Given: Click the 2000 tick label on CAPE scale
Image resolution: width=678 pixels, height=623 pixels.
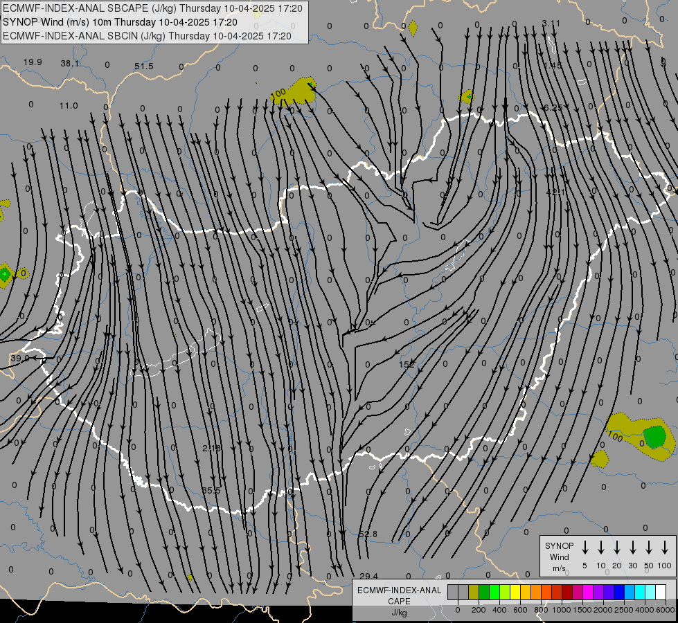Looking at the screenshot, I should [x=603, y=610].
